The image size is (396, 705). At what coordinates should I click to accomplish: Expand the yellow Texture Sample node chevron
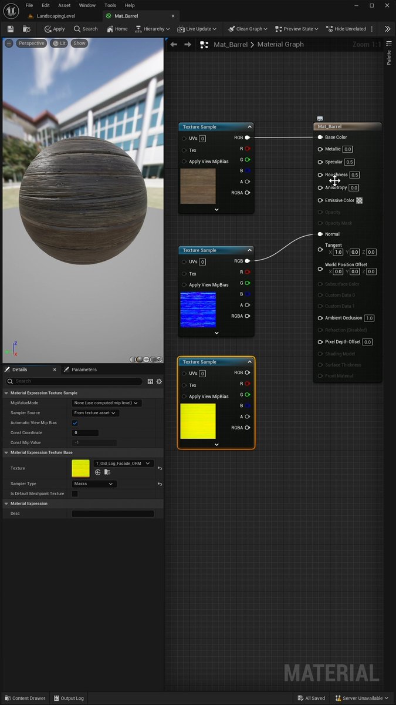click(216, 445)
